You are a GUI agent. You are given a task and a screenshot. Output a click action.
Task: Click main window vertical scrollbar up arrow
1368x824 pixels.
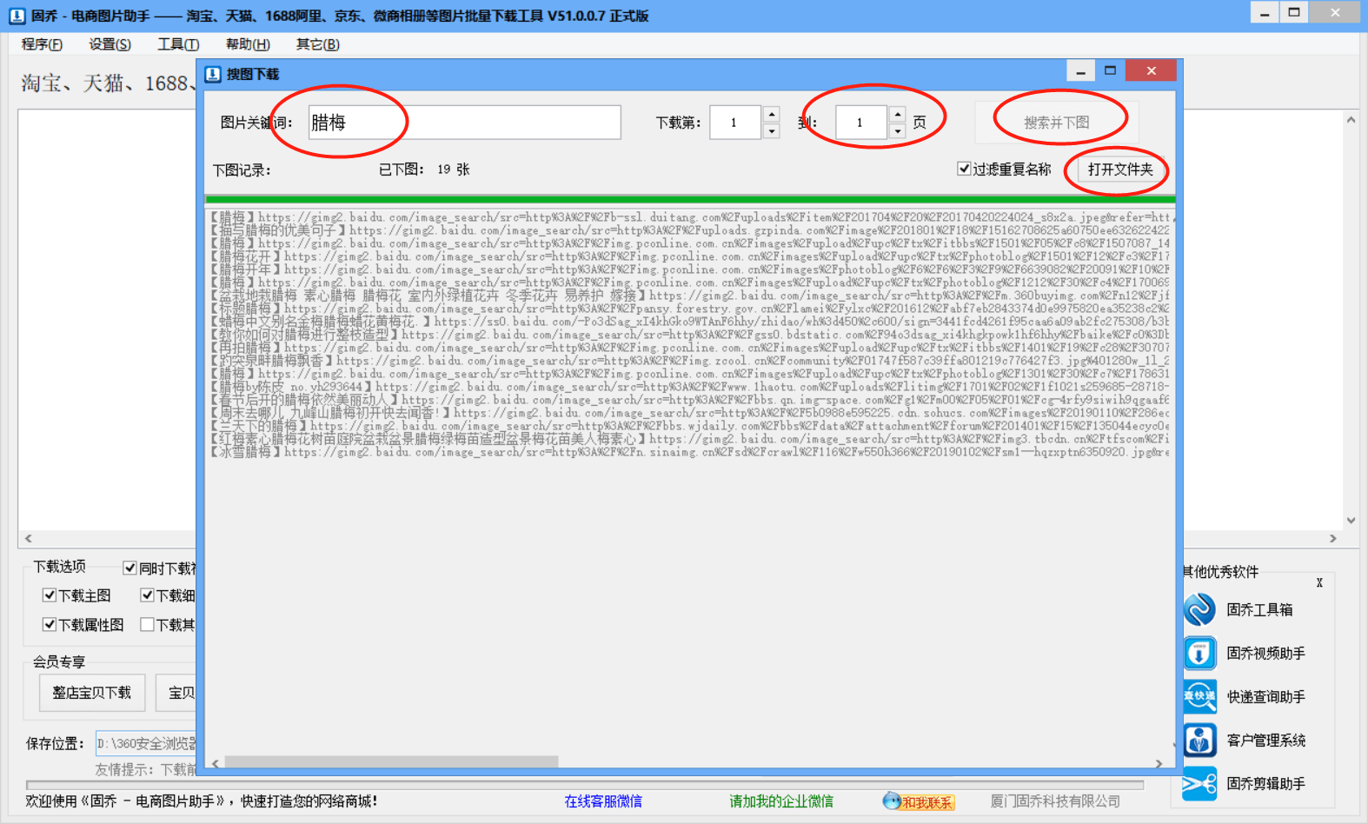point(1351,120)
